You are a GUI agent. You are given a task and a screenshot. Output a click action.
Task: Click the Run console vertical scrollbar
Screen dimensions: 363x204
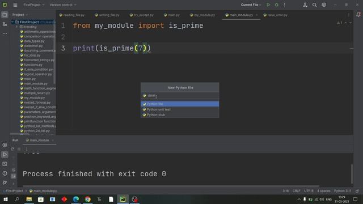point(352,173)
